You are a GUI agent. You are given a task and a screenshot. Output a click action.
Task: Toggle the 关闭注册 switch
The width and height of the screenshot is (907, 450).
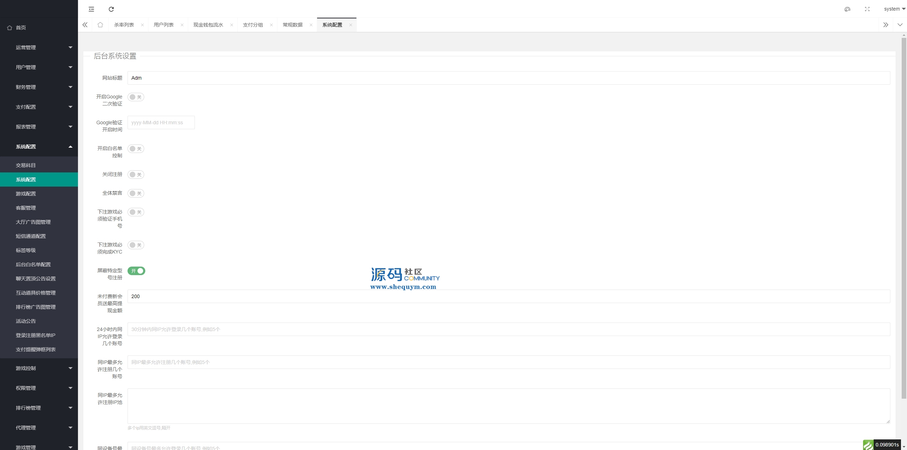(136, 175)
